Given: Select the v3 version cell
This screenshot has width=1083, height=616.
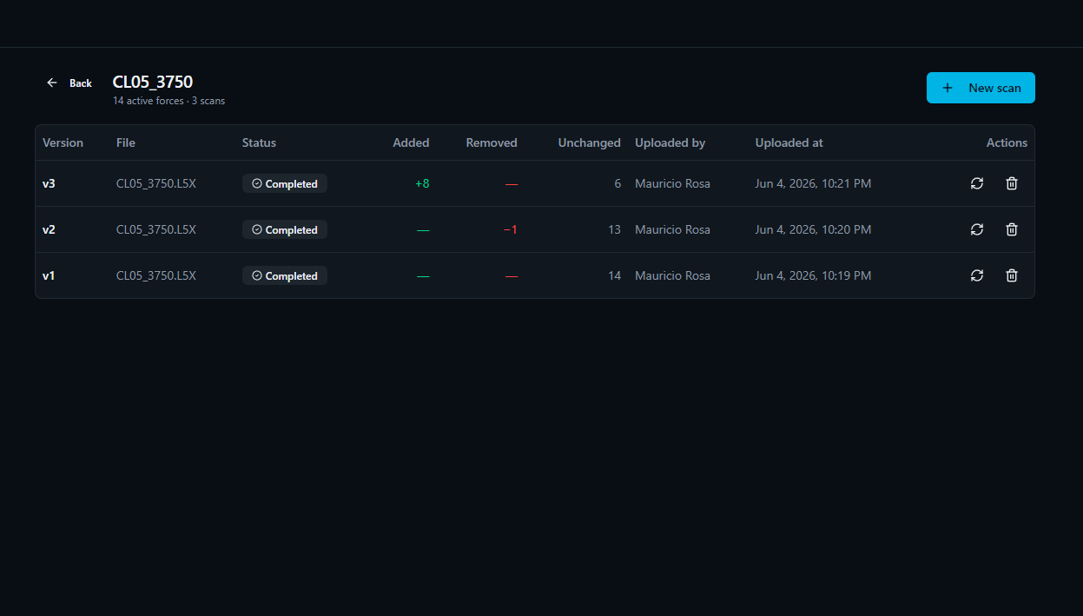Looking at the screenshot, I should tap(49, 183).
